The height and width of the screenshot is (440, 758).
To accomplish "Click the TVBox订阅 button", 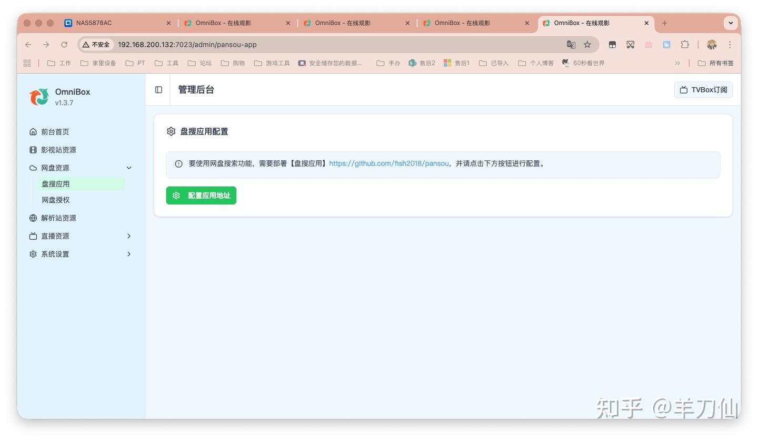I will click(x=703, y=90).
